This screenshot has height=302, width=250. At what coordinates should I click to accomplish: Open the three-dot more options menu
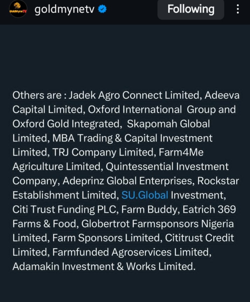pyautogui.click(x=238, y=9)
